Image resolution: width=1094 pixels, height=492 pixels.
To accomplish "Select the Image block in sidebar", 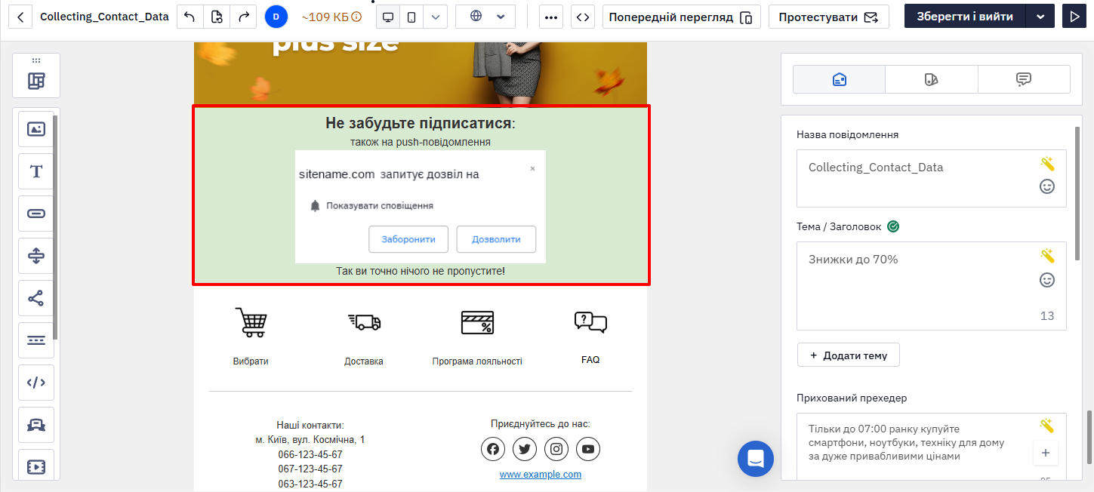I will coord(36,129).
